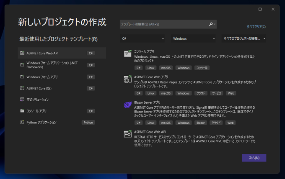Viewport: 285px width, 179px height.
Task: Click the search magnifier icon
Action: coord(211,24)
